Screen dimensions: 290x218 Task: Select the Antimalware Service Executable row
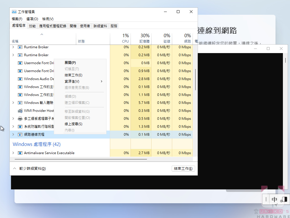pyautogui.click(x=101, y=153)
